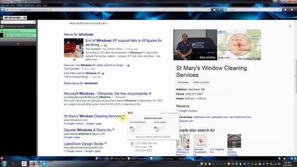
Task: Open the How can I use Windows XP safely link
Action: pyautogui.click(x=95, y=65)
